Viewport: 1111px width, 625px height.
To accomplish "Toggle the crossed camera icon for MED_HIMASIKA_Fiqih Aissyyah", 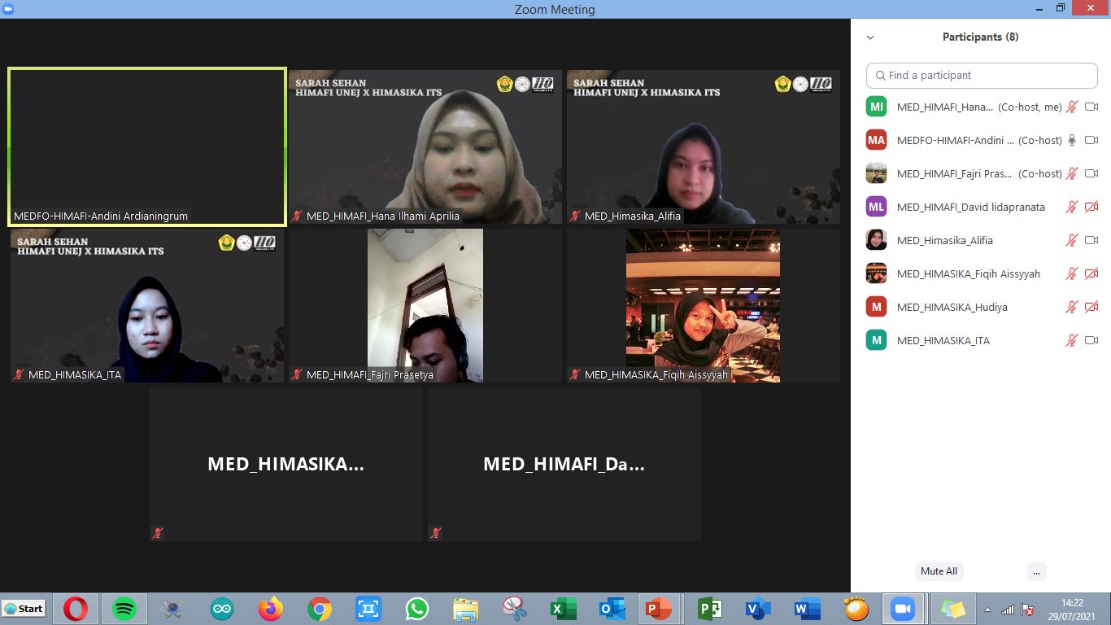I will [1091, 274].
